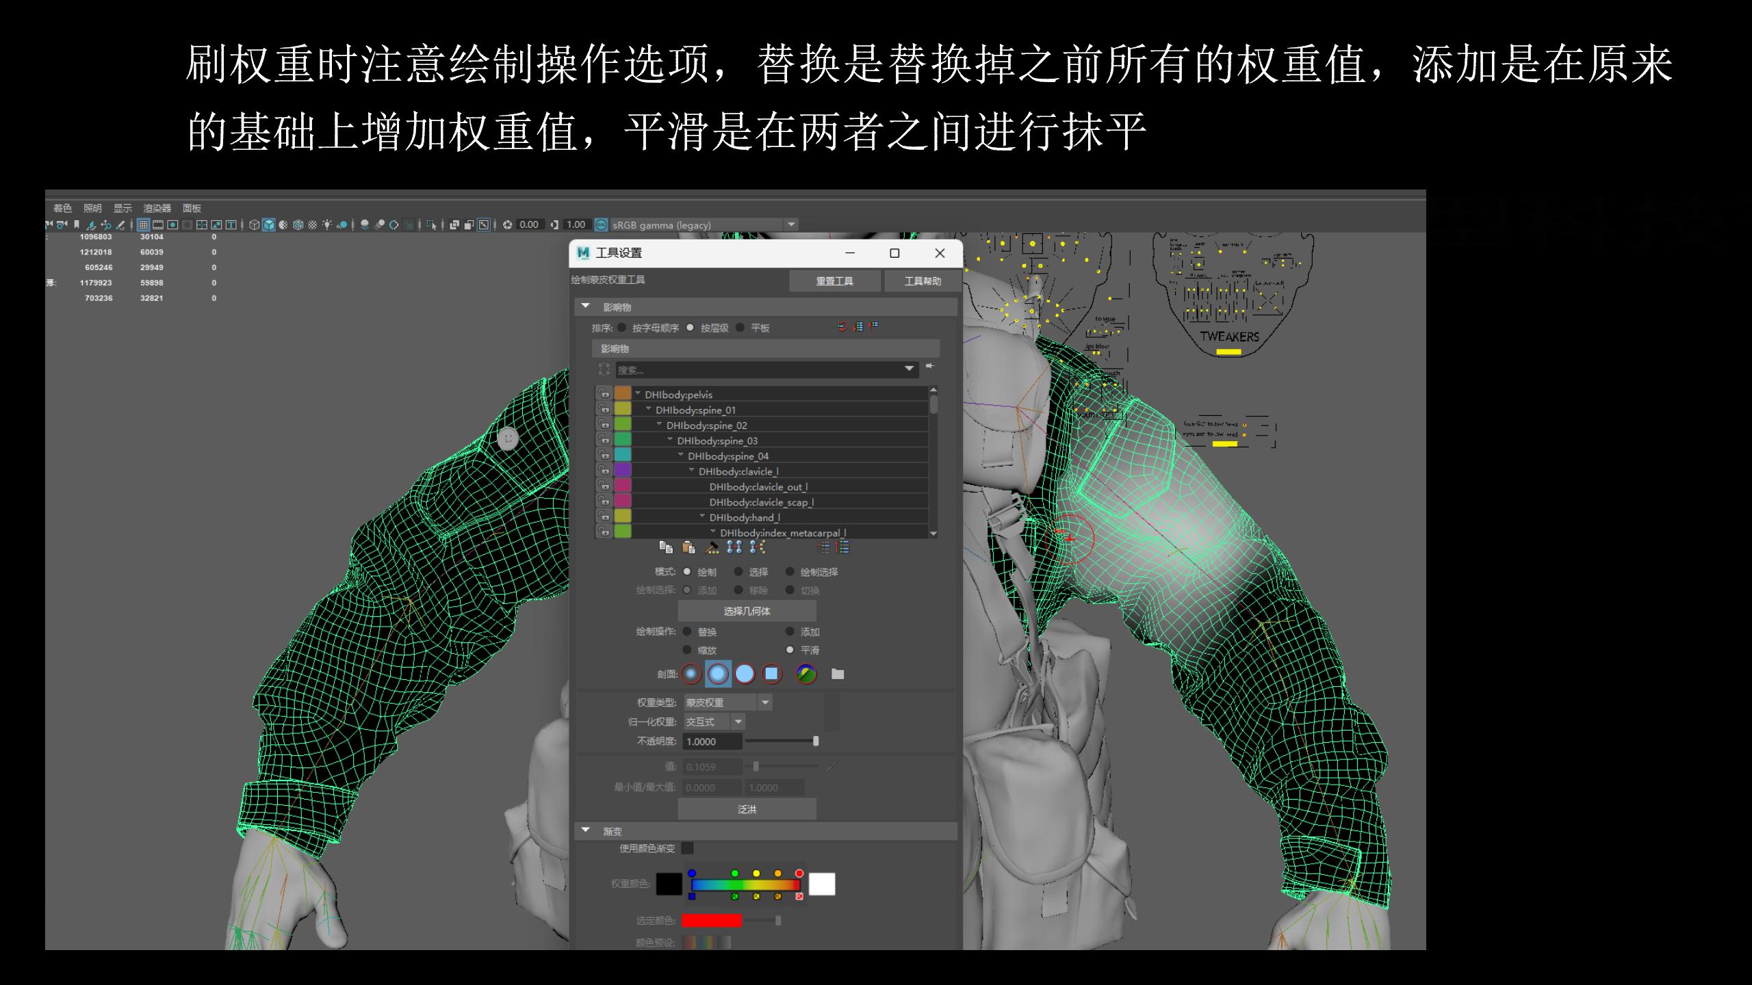Click the 工具帮助 button
1752x985 pixels.
pyautogui.click(x=923, y=281)
